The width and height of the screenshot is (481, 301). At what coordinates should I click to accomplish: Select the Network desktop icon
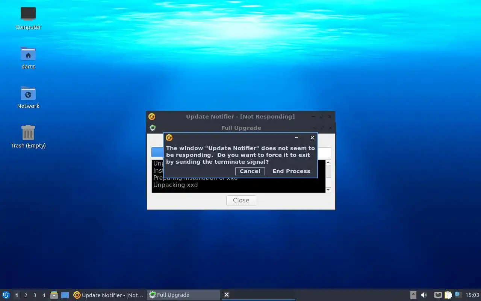point(28,97)
